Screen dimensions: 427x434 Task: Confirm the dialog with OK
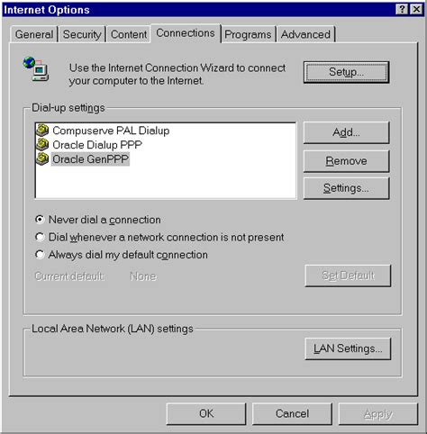pyautogui.click(x=206, y=413)
